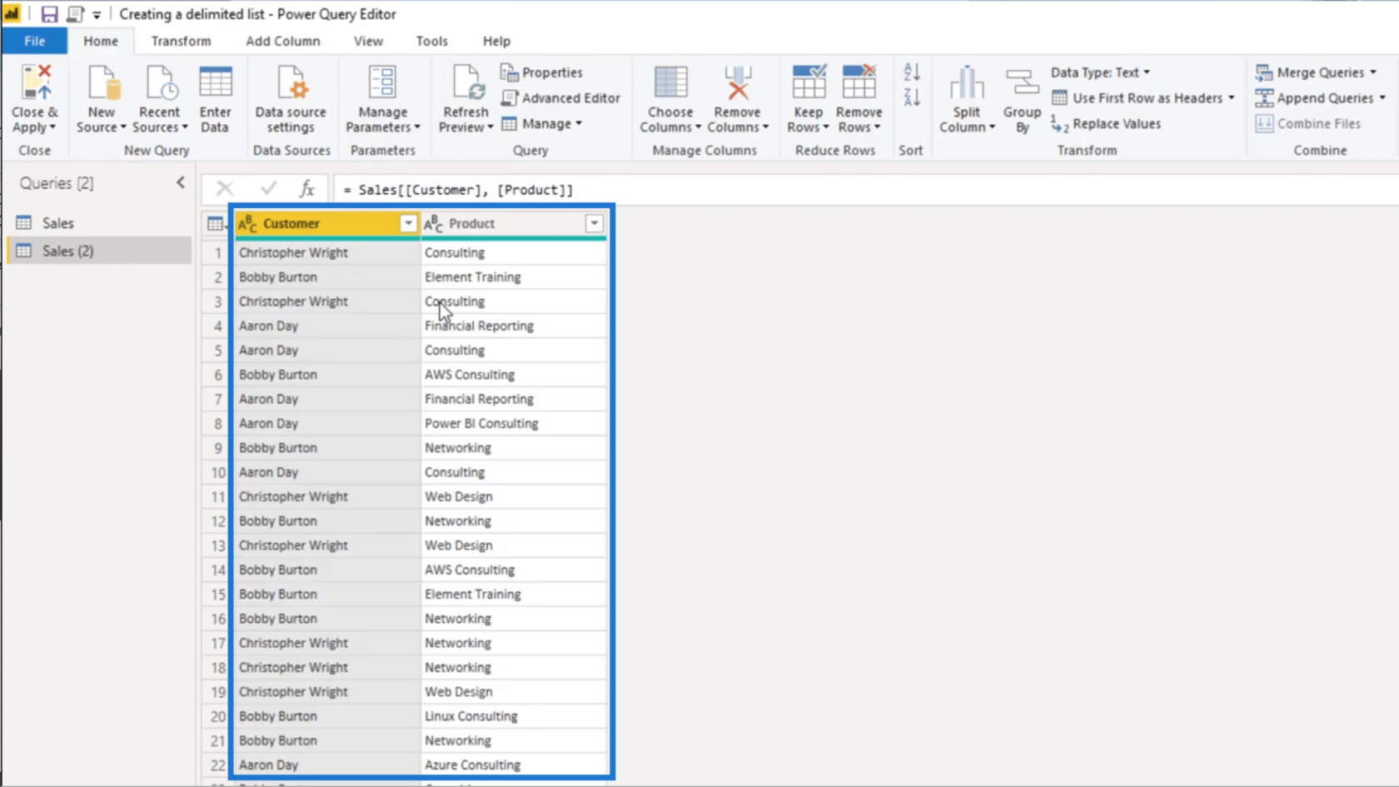Viewport: 1399px width, 787px height.
Task: Cancel the formula bar edit (X)
Action: (225, 189)
